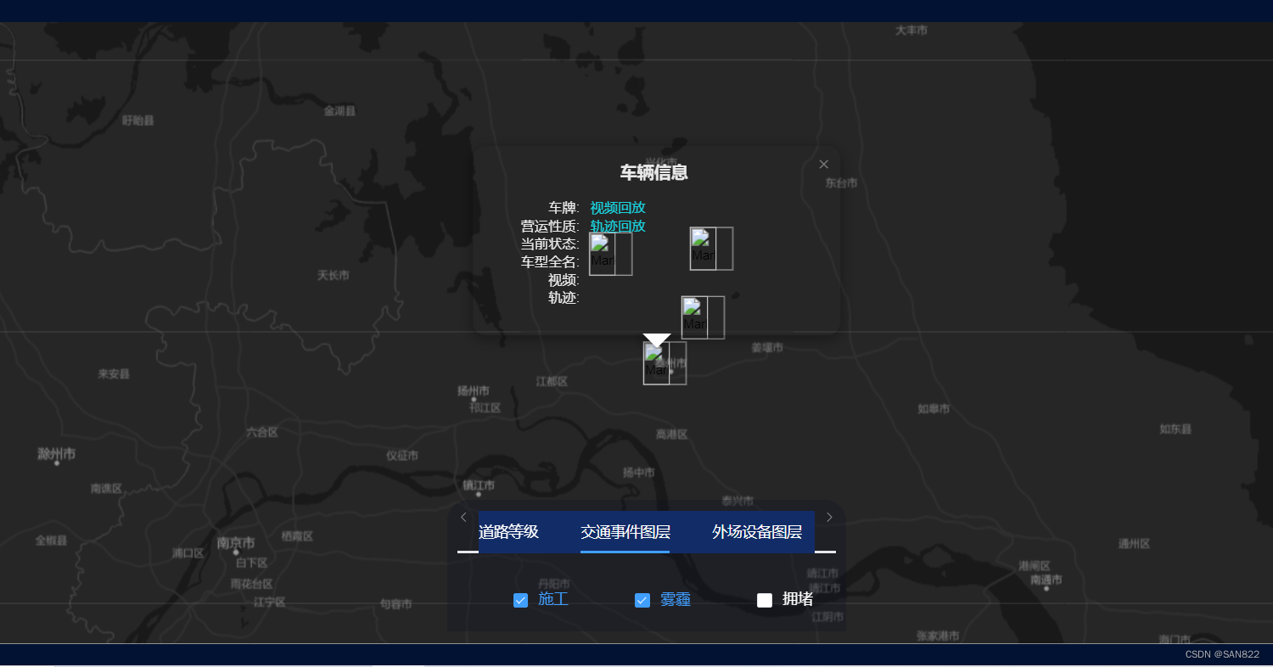Select the 交通事件图层 tab
Screen dimensions: 1273x667
[x=625, y=532]
